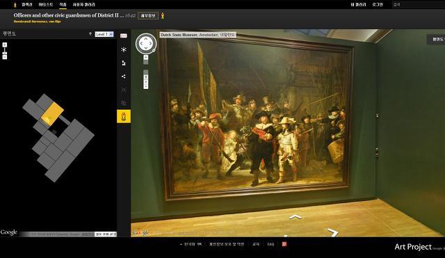Image resolution: width=445 pixels, height=258 pixels.
Task: Pan museum view left with compass
Action: click(x=140, y=43)
